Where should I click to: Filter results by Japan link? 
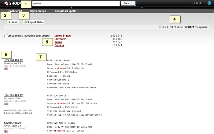coord(58,42)
